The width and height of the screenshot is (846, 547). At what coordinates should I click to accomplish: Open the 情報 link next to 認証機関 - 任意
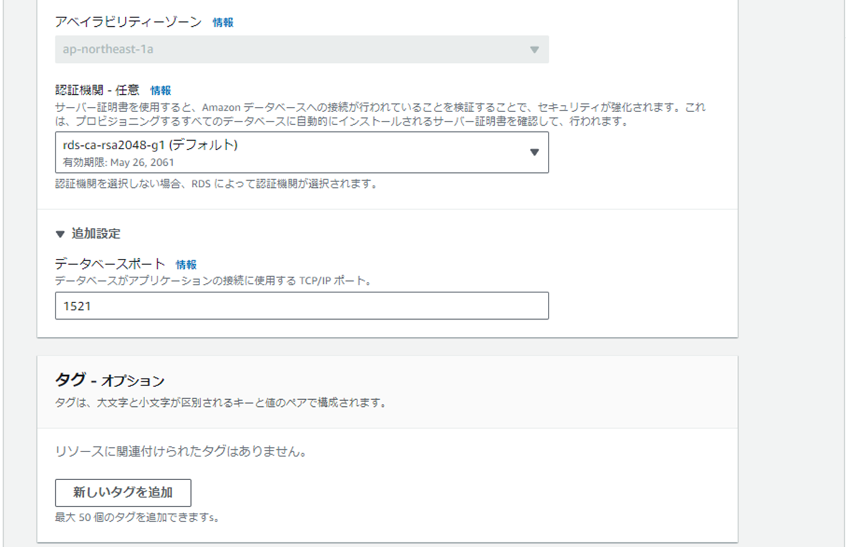(161, 91)
